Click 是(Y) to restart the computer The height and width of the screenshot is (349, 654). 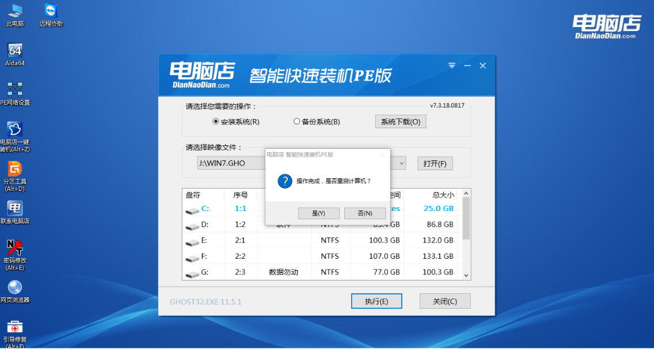(318, 213)
